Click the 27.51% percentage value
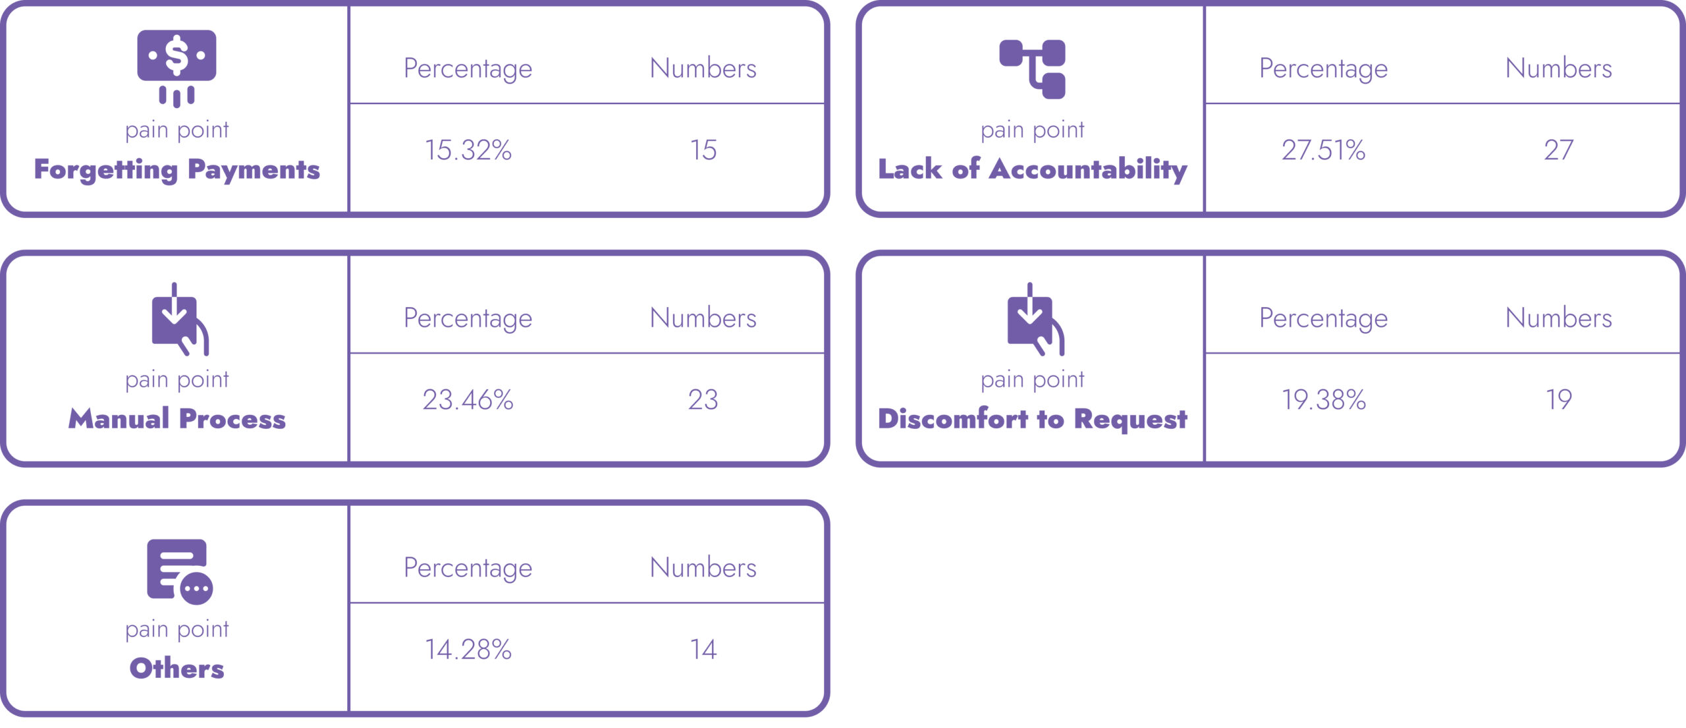This screenshot has height=728, width=1686. coord(1323,150)
